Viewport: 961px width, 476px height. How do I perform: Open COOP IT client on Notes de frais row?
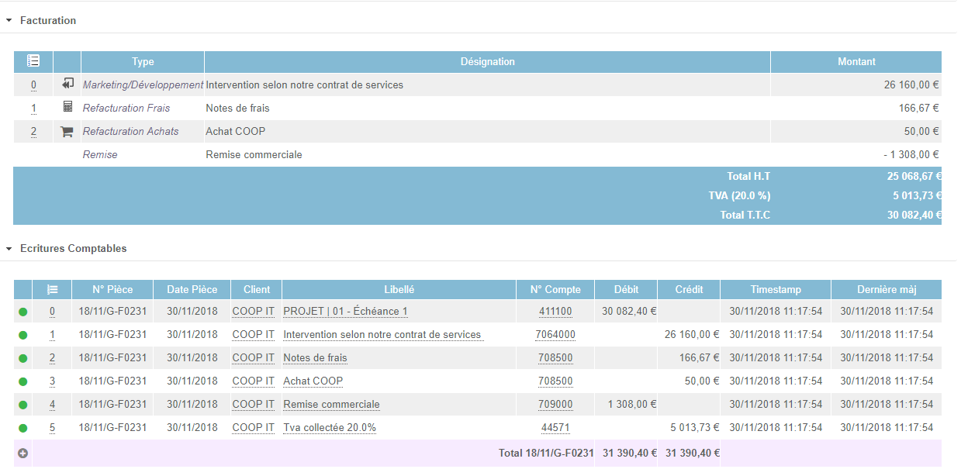[x=253, y=358]
